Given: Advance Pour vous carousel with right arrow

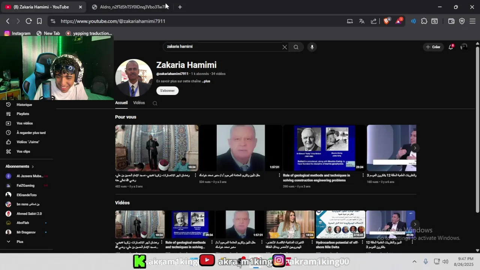Looking at the screenshot, I should (x=415, y=148).
